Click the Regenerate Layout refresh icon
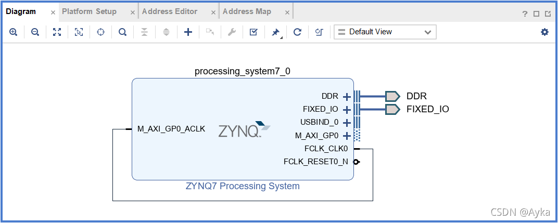 297,32
